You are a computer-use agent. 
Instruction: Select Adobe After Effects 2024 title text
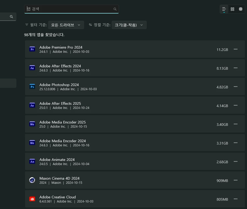pos(60,66)
